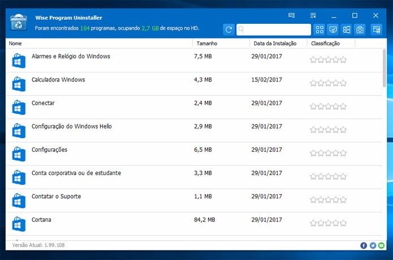Filter to Windows Store apps icon
Screen dimensions: 393x260
347,29
